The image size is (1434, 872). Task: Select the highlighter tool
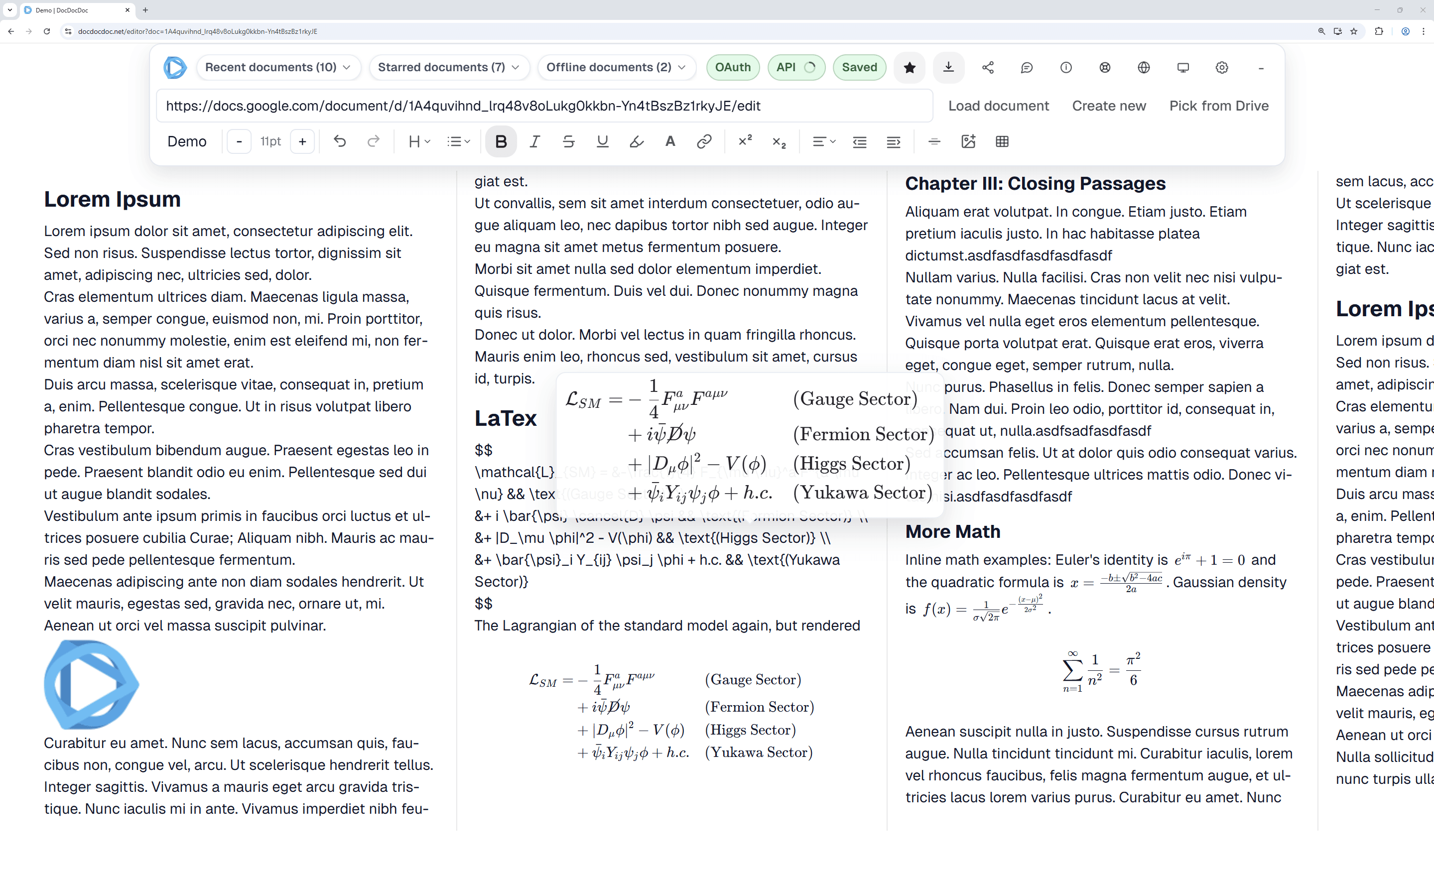point(636,141)
